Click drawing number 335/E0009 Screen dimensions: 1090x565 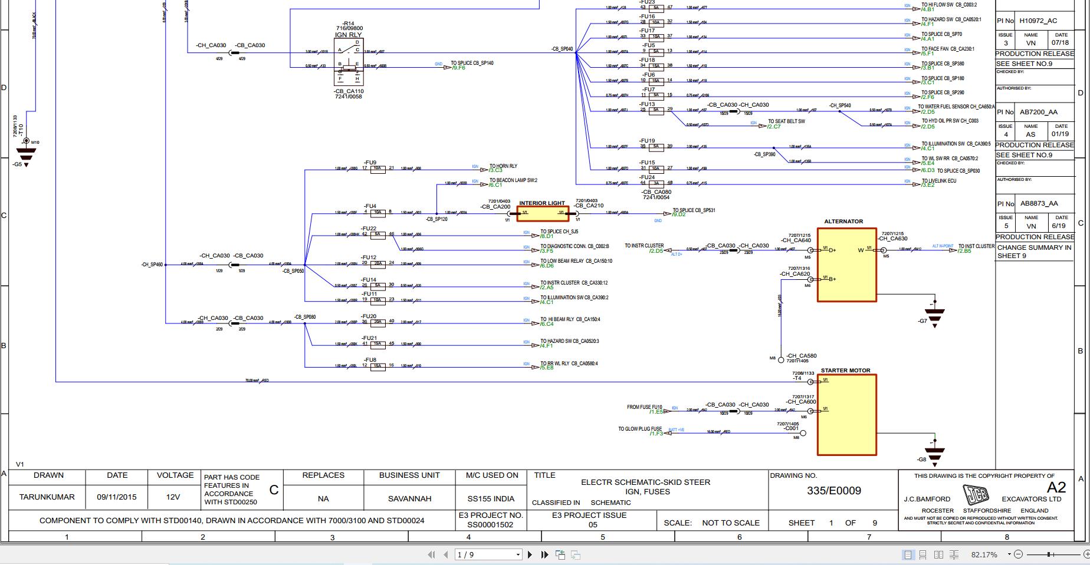tap(834, 491)
